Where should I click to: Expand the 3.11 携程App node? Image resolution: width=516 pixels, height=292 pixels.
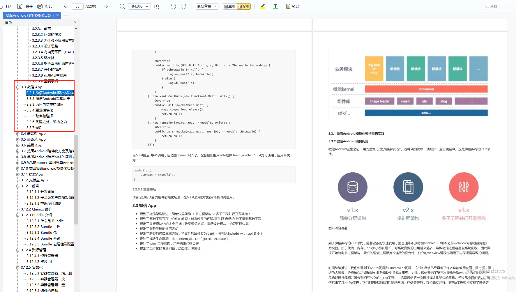click(18, 174)
